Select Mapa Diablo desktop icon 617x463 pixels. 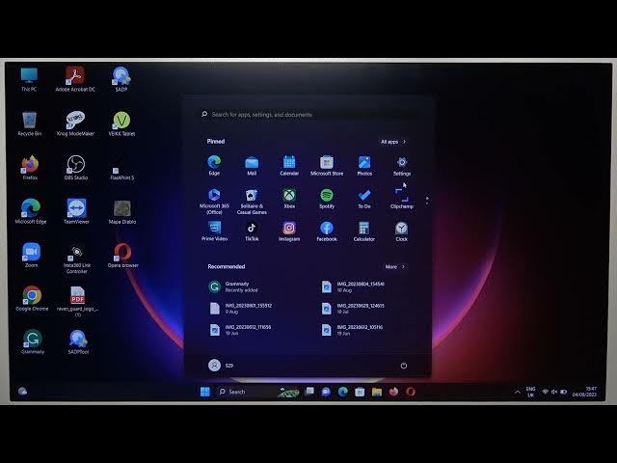[x=122, y=212]
